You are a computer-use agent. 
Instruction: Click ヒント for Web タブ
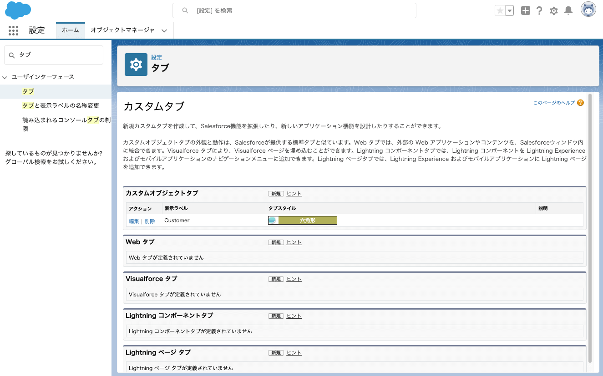coord(294,242)
